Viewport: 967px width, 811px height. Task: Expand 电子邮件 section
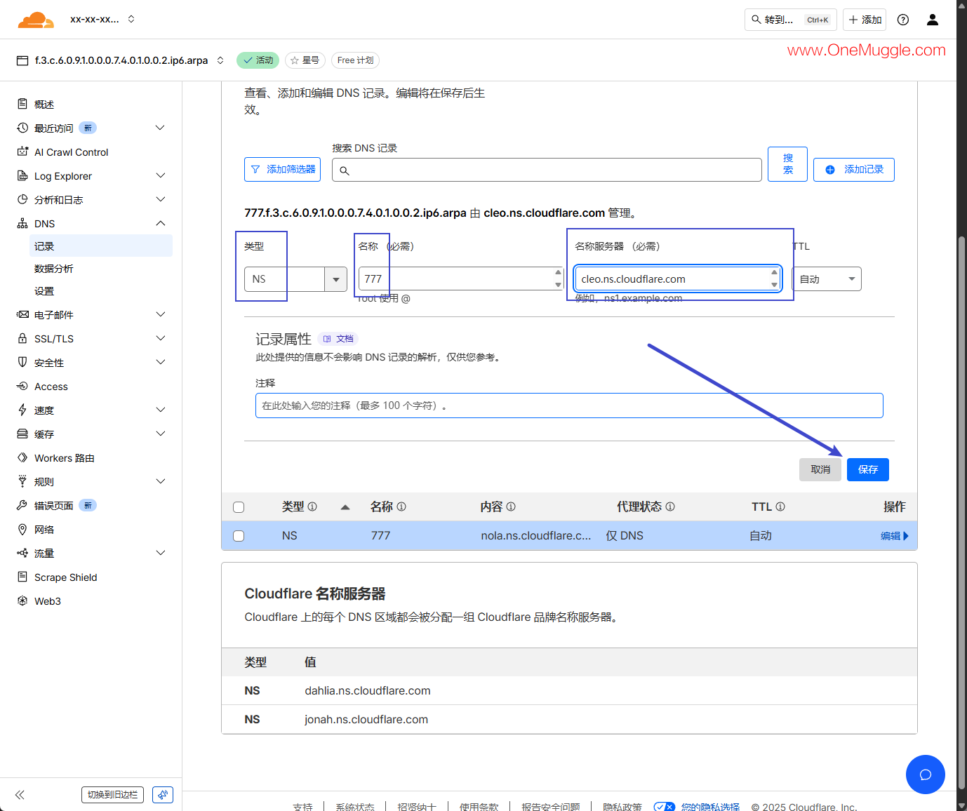160,314
